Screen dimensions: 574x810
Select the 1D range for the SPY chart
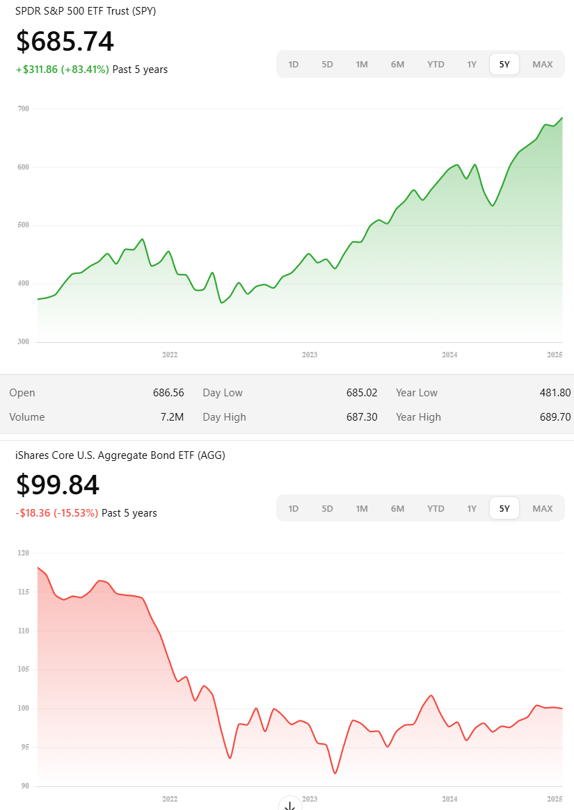click(294, 65)
